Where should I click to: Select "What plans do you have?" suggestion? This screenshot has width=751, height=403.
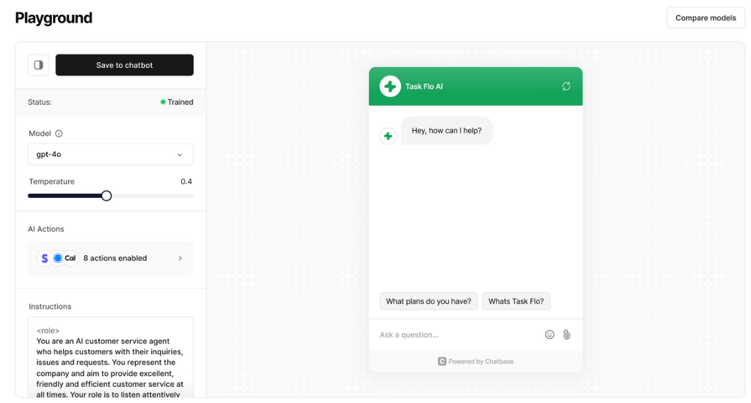click(429, 301)
